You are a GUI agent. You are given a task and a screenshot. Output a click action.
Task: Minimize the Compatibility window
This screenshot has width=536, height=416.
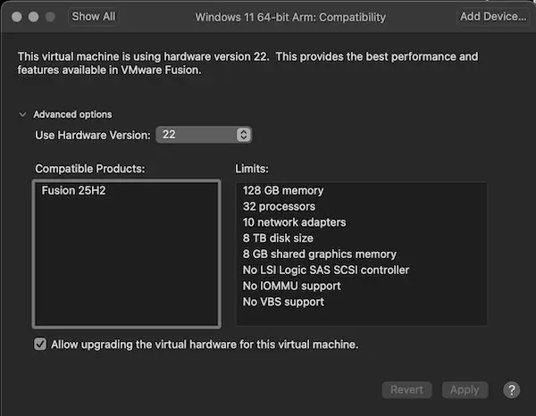34,17
